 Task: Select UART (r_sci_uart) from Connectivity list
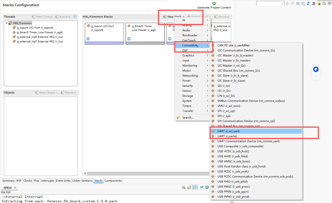pyautogui.click(x=228, y=131)
